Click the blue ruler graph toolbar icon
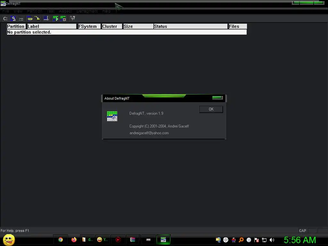 [x=46, y=18]
